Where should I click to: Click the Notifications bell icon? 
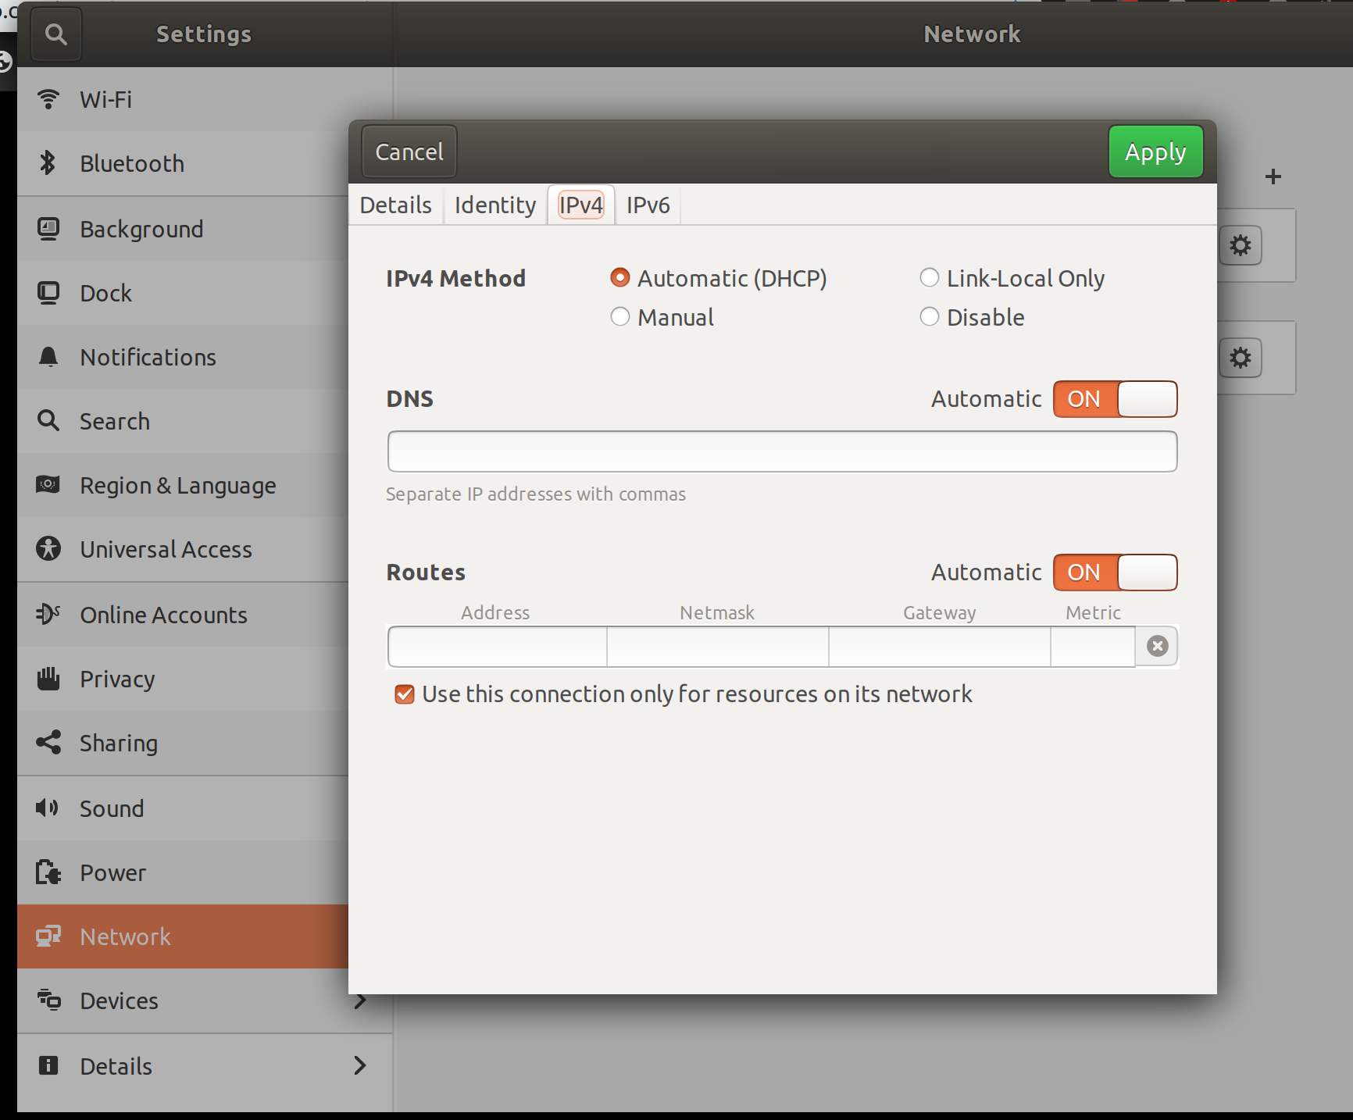pos(48,357)
